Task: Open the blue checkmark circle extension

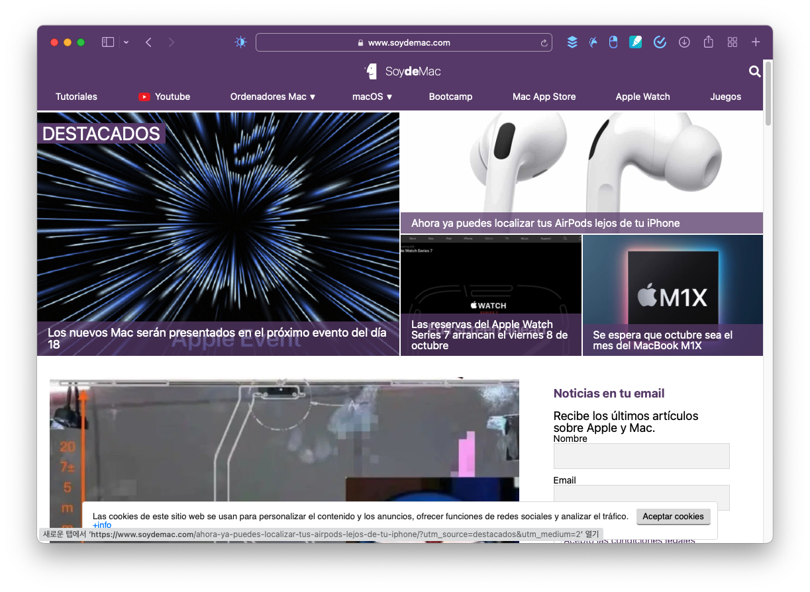Action: click(x=660, y=42)
